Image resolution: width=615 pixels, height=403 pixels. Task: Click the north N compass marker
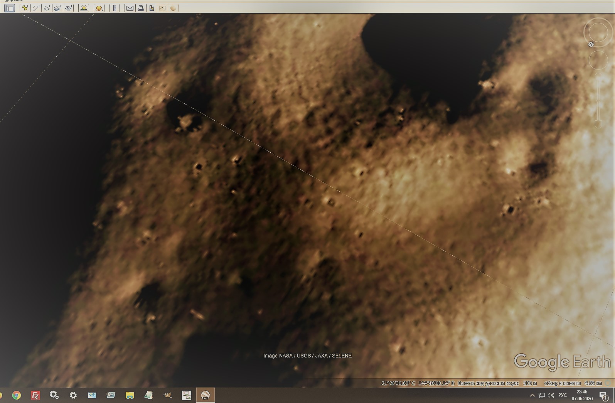pos(591,44)
